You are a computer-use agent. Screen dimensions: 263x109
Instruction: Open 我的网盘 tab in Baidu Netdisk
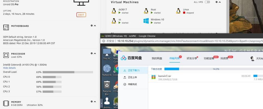pos(157,58)
